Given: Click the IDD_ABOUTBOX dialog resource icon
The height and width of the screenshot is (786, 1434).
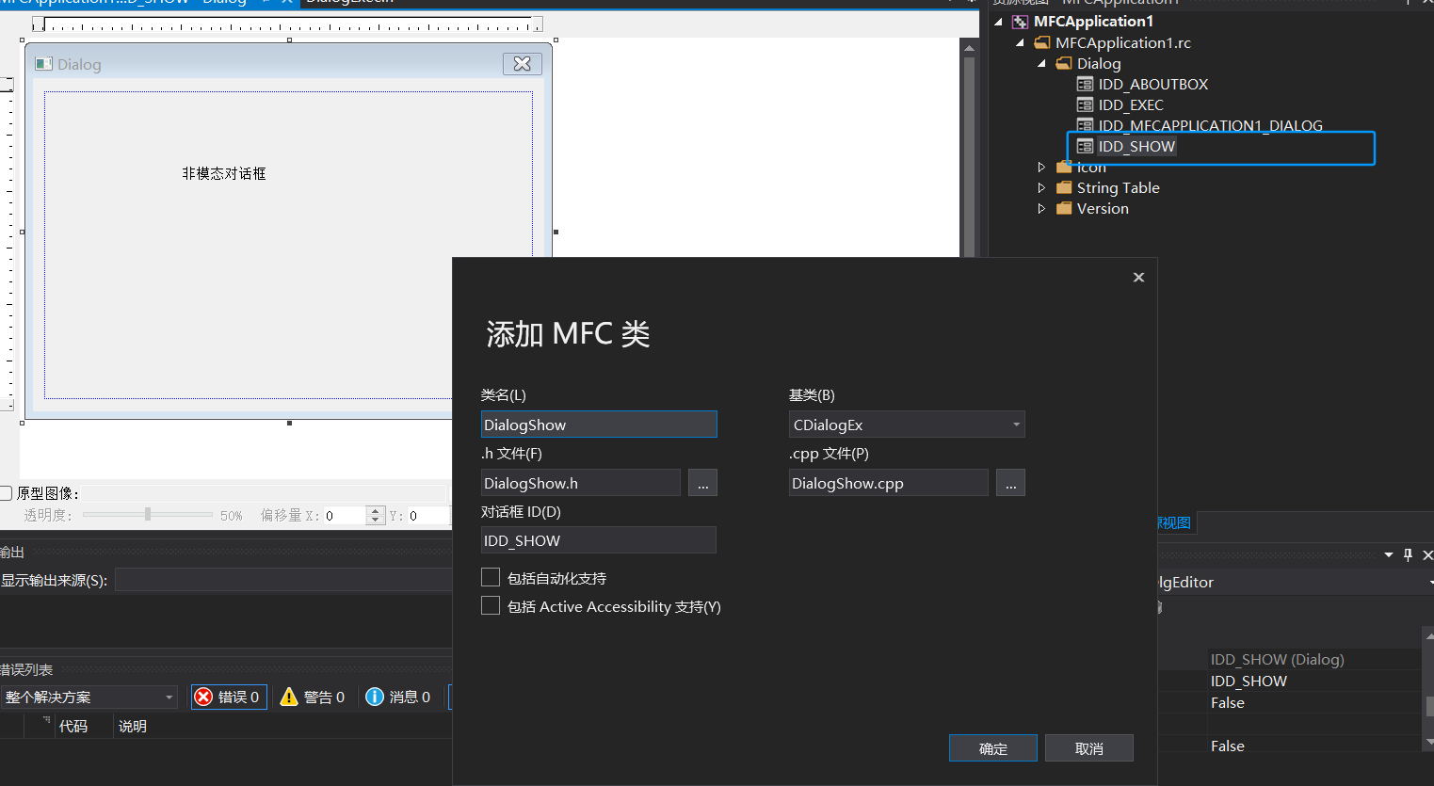Looking at the screenshot, I should (x=1085, y=84).
